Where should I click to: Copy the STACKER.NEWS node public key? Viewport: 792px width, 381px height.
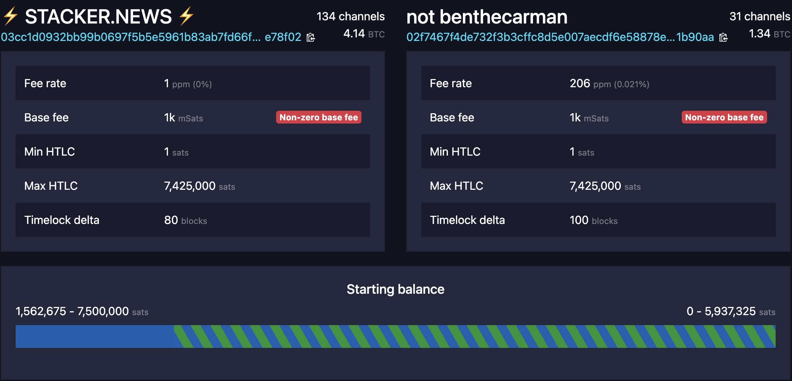(x=311, y=37)
